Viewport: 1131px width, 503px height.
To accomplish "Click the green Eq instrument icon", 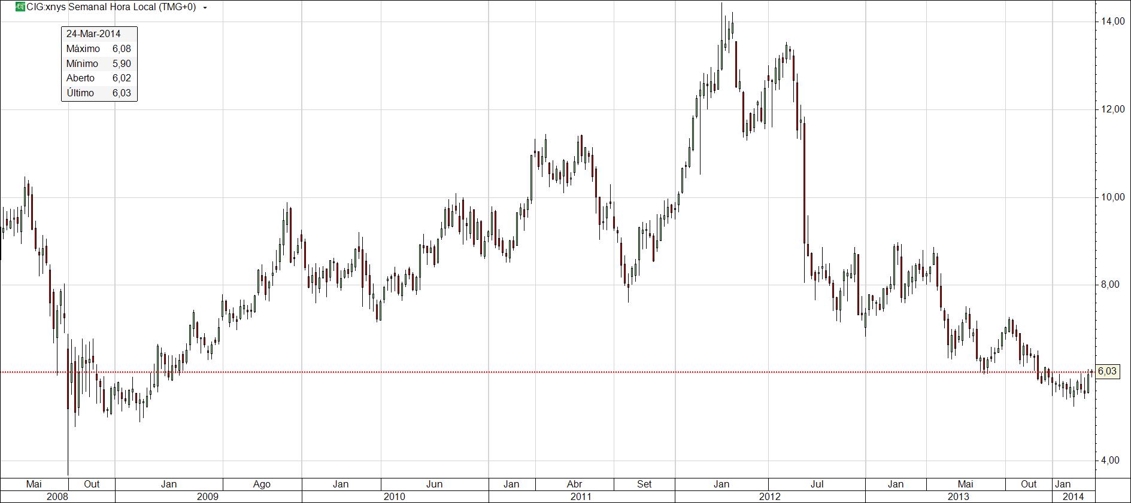I will [20, 7].
